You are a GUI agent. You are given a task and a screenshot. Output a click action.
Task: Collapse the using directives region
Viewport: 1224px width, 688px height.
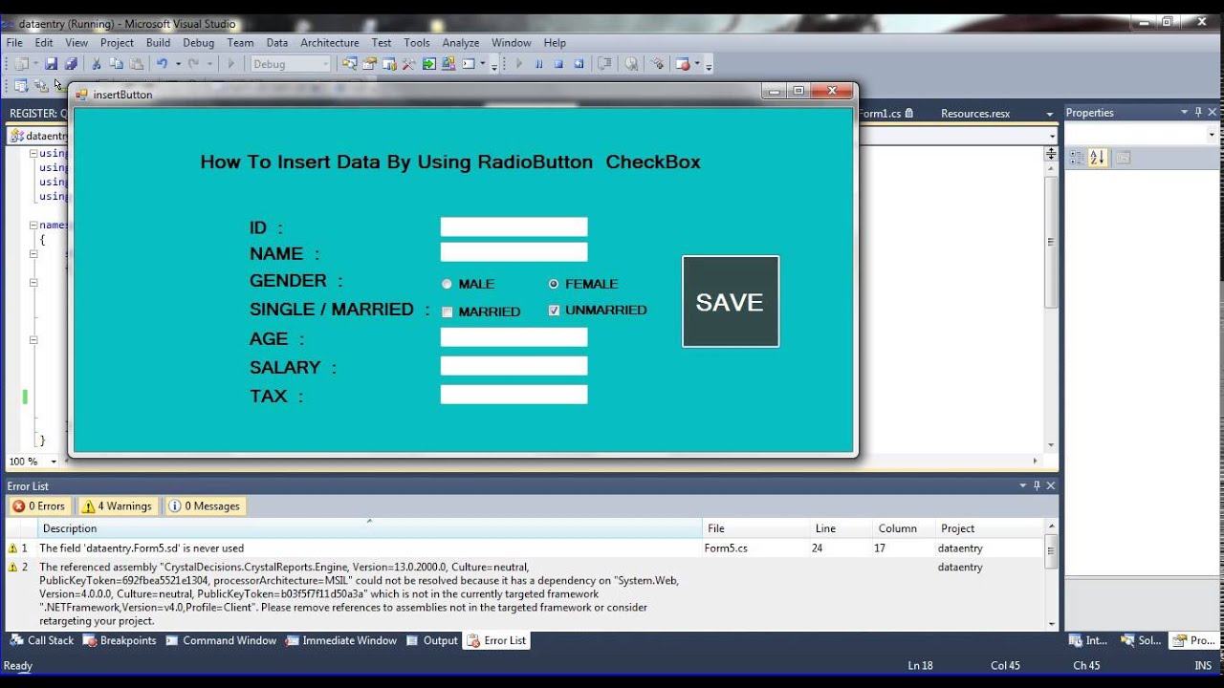33,153
